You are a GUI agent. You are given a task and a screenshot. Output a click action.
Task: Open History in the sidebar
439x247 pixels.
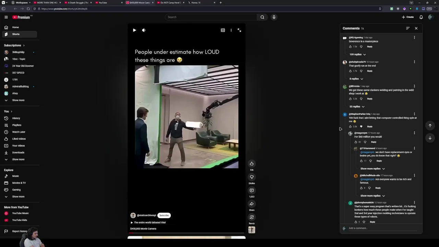(x=19, y=118)
